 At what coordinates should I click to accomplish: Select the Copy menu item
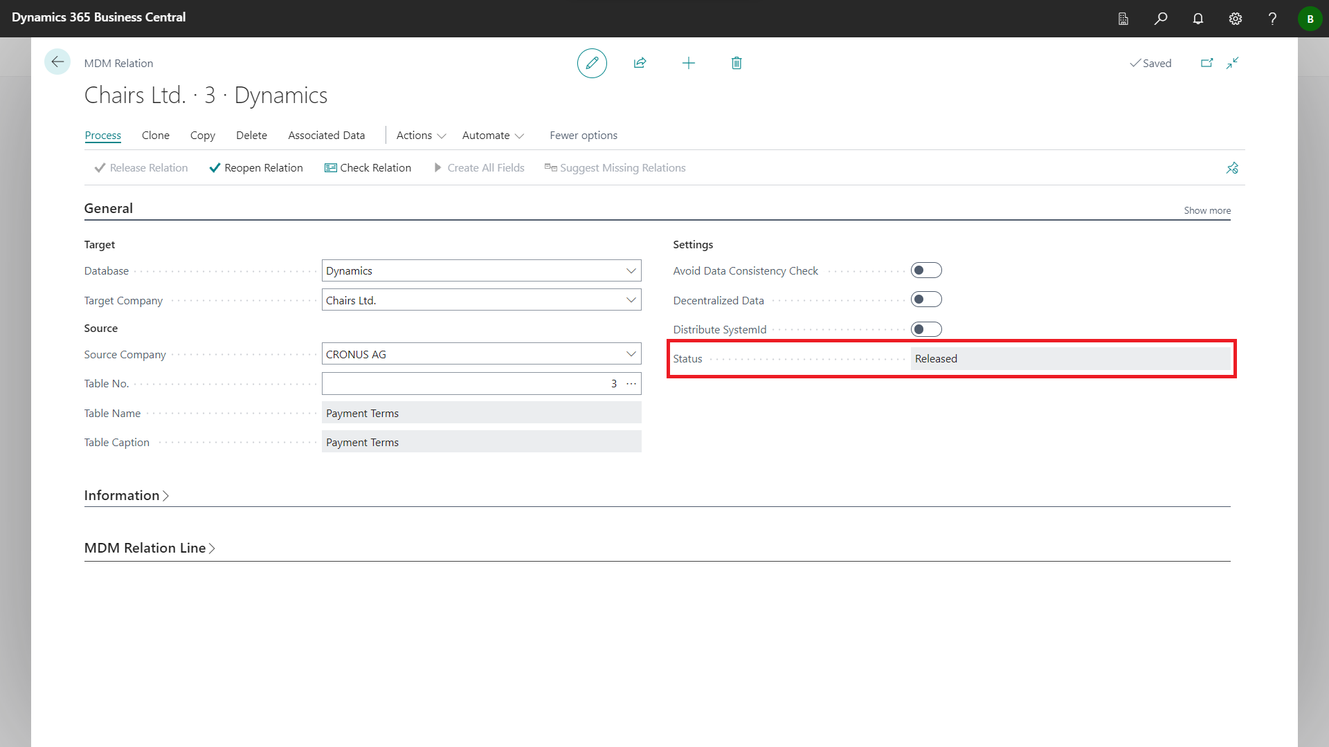tap(203, 136)
